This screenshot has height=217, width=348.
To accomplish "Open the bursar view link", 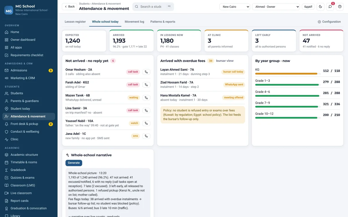I will pyautogui.click(x=225, y=61).
